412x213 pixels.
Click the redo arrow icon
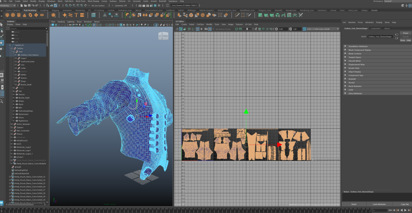point(37,6)
